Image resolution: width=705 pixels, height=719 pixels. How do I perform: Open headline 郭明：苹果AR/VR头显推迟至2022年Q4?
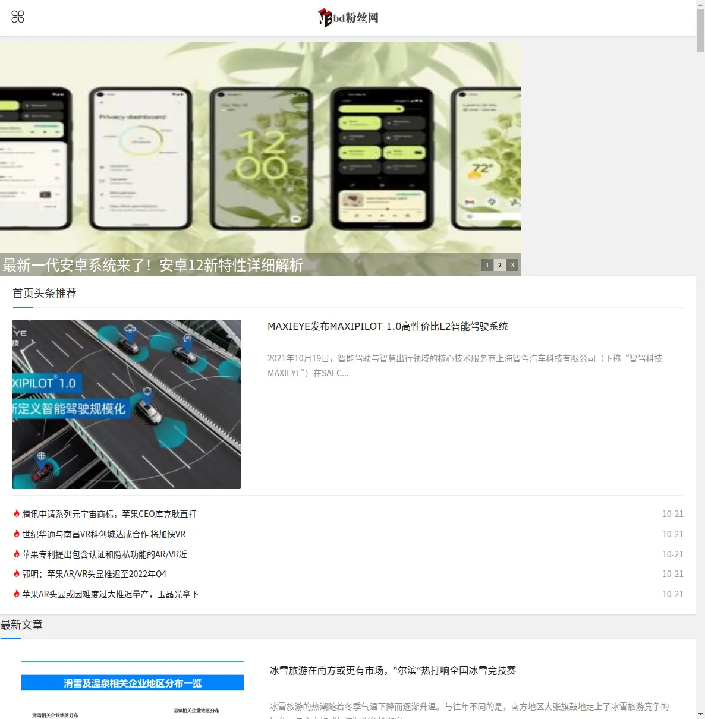coord(94,574)
